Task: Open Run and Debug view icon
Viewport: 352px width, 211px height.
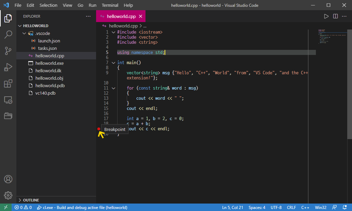Action: coord(8,67)
